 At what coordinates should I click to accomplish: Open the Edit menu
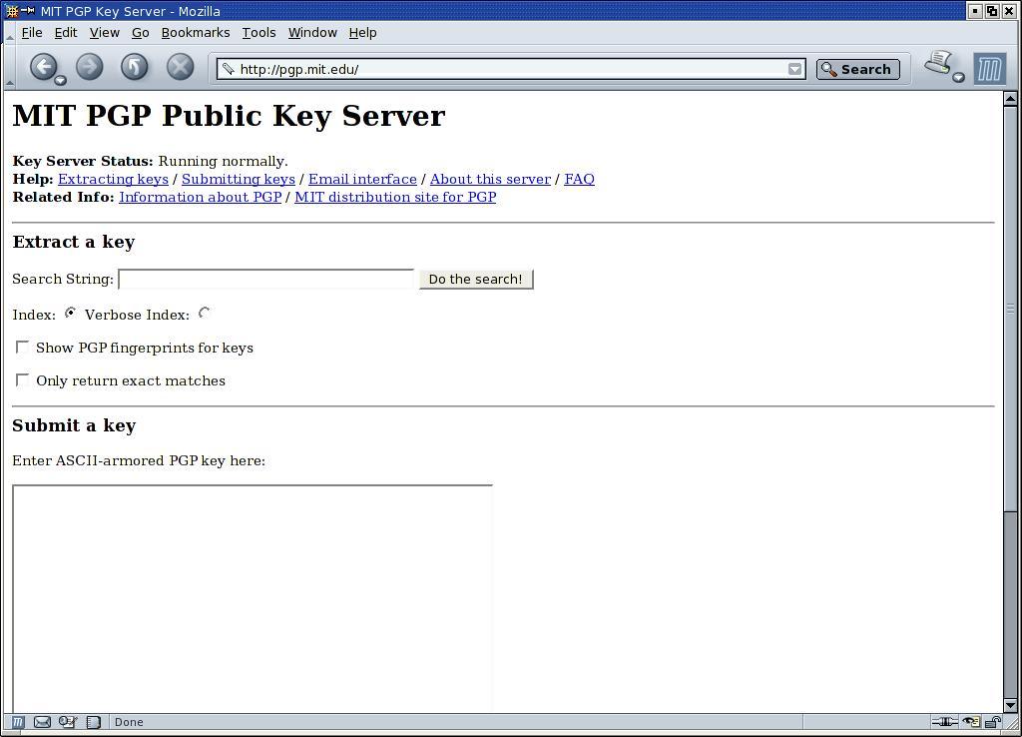[66, 33]
